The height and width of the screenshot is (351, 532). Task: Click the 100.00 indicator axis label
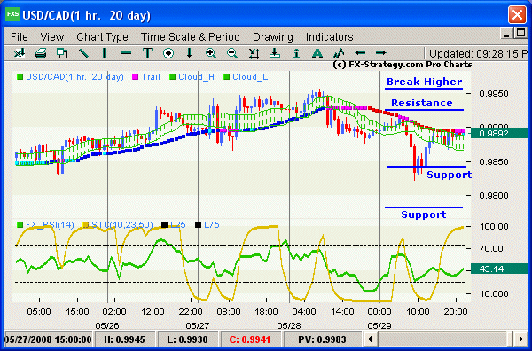coord(494,226)
